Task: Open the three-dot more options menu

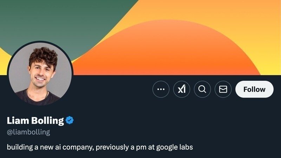Action: 161,90
